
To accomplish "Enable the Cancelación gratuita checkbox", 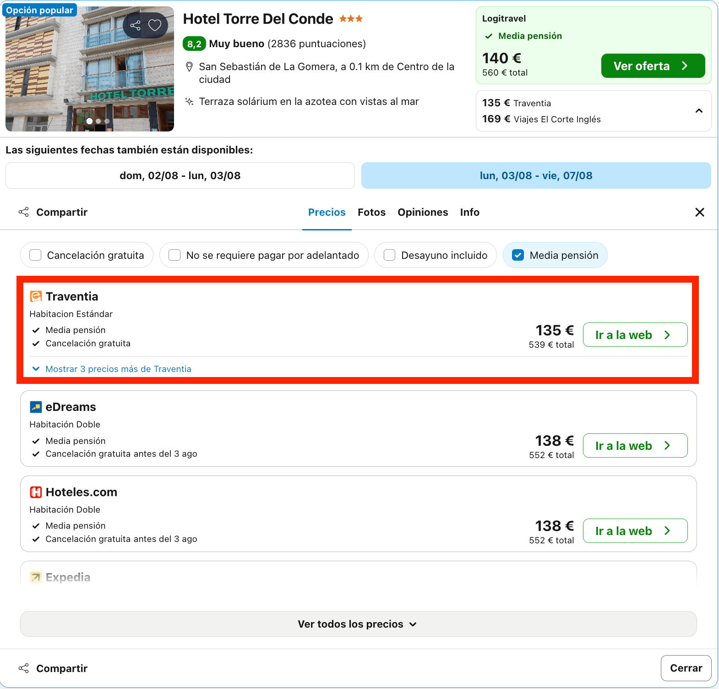I will coord(35,255).
